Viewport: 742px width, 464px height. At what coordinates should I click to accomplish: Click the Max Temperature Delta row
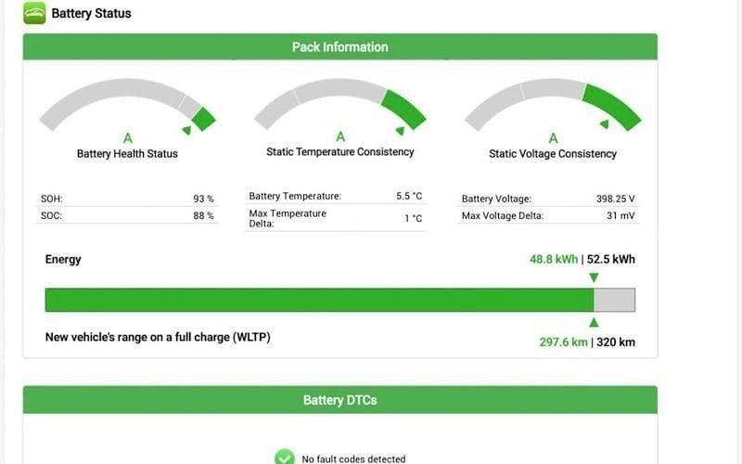pos(335,219)
